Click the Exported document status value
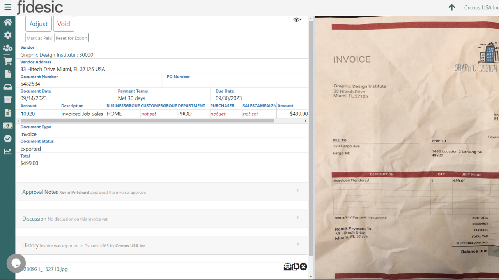This screenshot has width=499, height=280. coord(30,149)
